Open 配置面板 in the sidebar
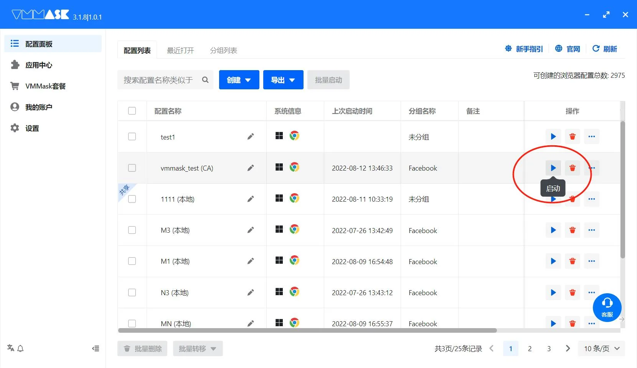The height and width of the screenshot is (368, 637). click(x=53, y=44)
